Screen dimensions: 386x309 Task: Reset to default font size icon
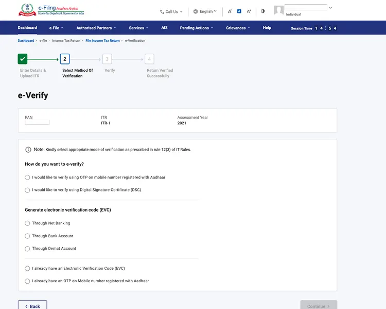pos(239,11)
